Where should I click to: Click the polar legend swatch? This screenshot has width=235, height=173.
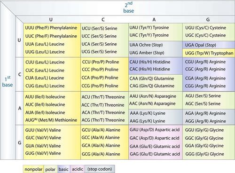click(50, 169)
